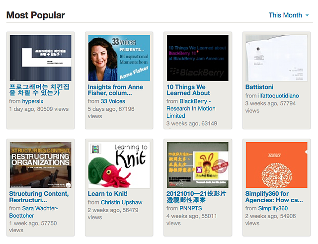Visit the Simplify360 author link
Screen dimensions: 318x244
click(x=273, y=208)
